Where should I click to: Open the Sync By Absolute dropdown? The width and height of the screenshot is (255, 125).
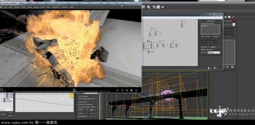[x=214, y=53]
